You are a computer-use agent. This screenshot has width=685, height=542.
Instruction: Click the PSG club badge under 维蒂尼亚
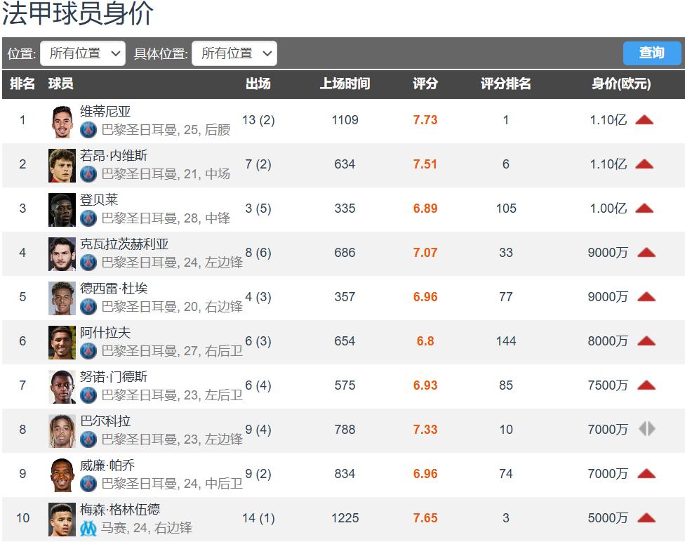[88, 130]
